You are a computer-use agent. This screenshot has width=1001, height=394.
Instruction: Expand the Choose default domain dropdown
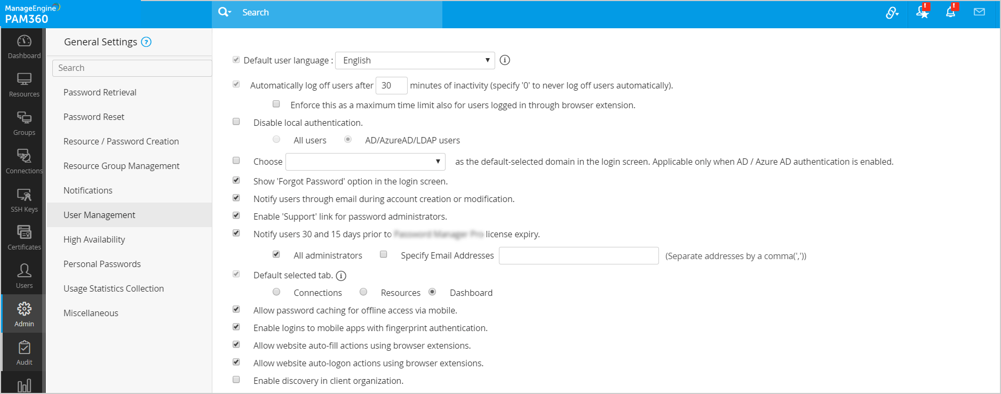click(x=366, y=162)
